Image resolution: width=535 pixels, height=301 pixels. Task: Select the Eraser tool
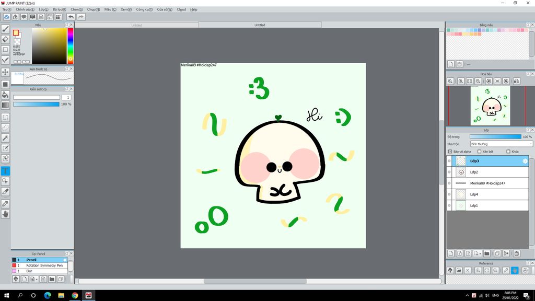[5, 39]
